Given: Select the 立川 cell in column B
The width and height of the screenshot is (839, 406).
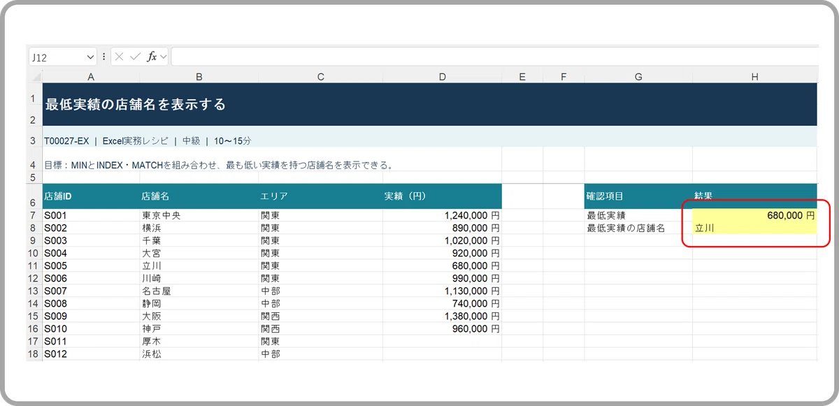Looking at the screenshot, I should coord(199,266).
